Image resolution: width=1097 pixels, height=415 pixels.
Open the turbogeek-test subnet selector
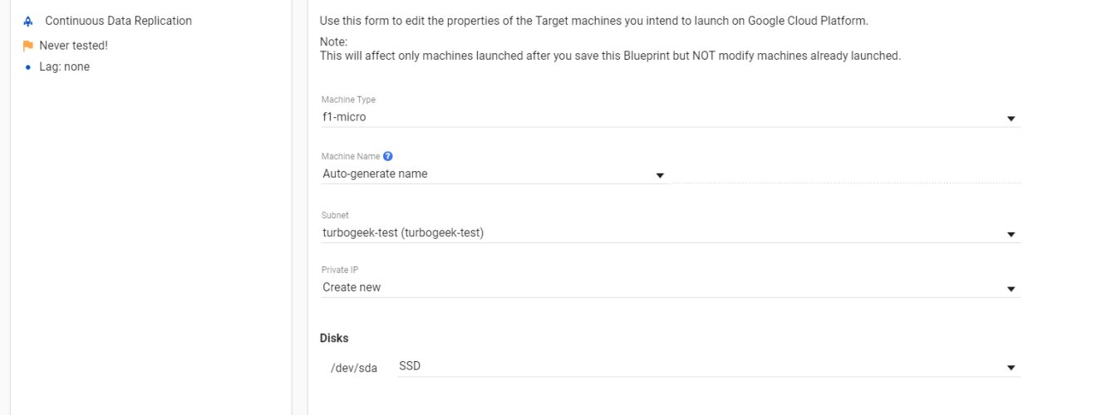(671, 233)
